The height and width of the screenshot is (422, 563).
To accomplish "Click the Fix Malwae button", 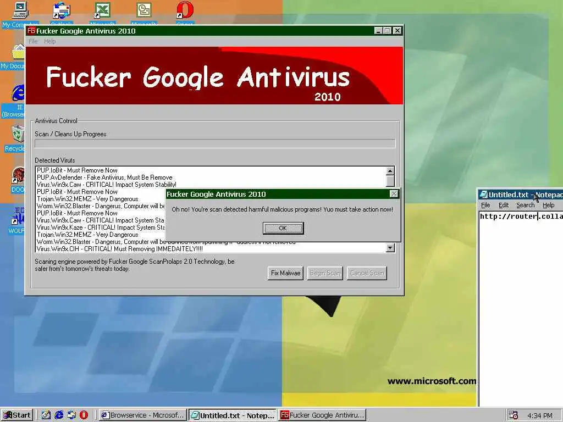I will [285, 273].
